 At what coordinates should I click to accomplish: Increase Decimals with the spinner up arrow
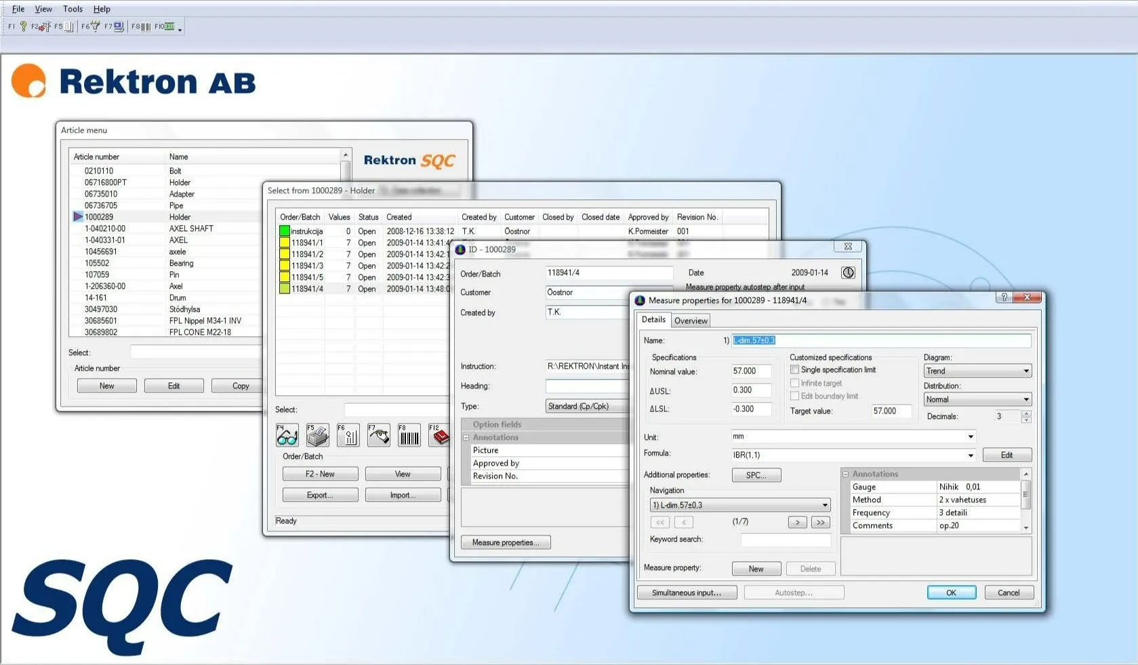pyautogui.click(x=1026, y=413)
